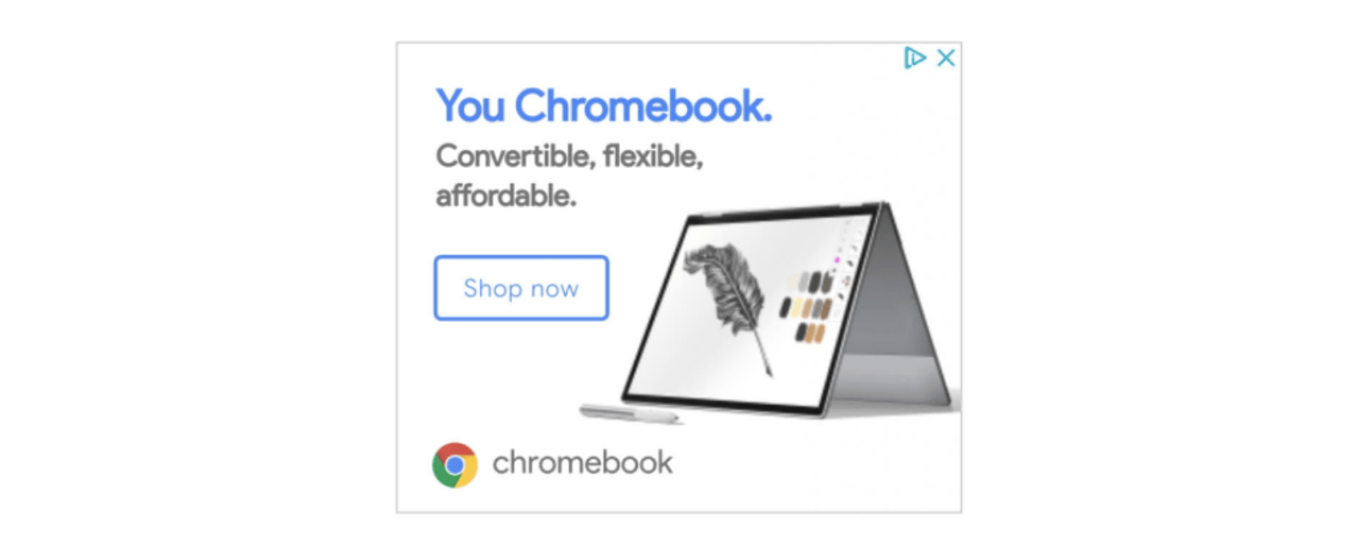Click the pink dot in the drawing toolbar

(x=837, y=259)
